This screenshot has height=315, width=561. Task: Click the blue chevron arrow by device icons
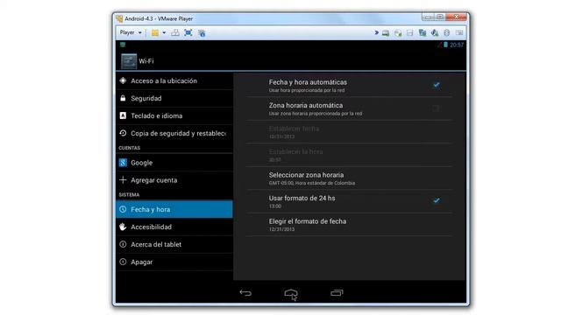point(376,32)
